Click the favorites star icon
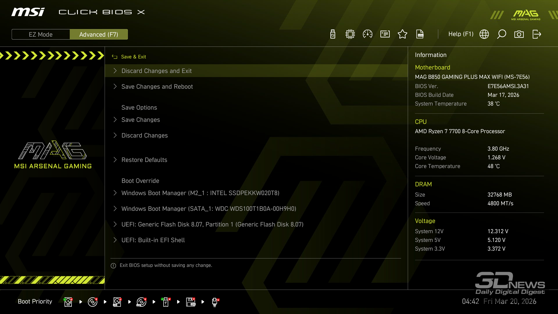558x314 pixels. pos(403,34)
